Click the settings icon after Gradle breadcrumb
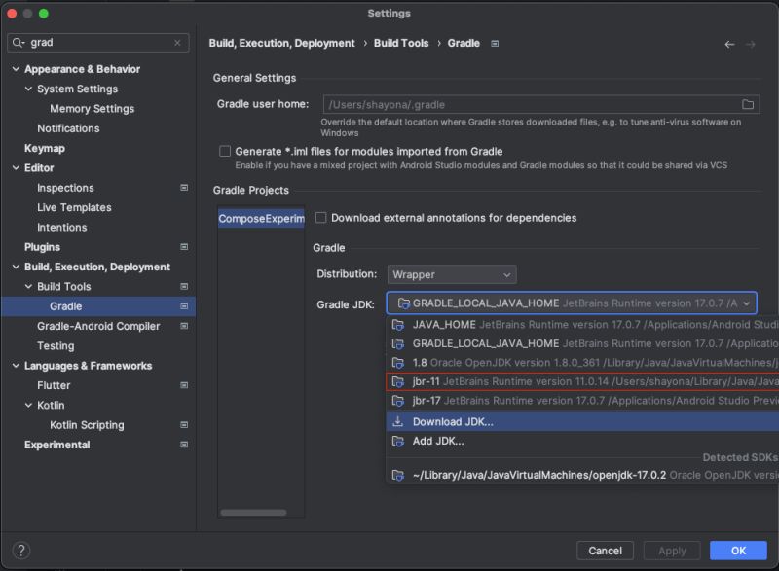 tap(493, 43)
